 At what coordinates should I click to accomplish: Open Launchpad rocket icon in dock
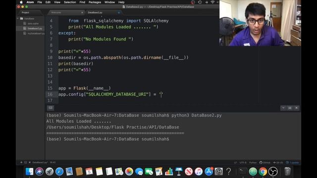50,172
